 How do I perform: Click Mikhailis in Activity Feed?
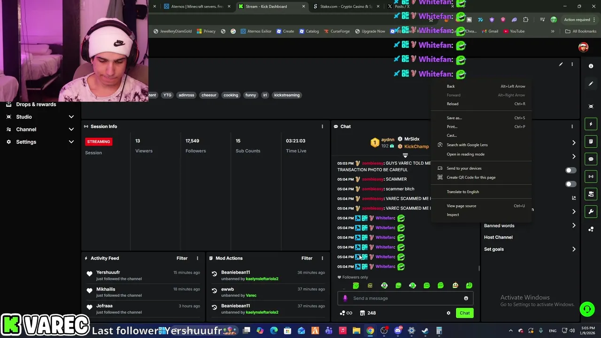(x=106, y=289)
